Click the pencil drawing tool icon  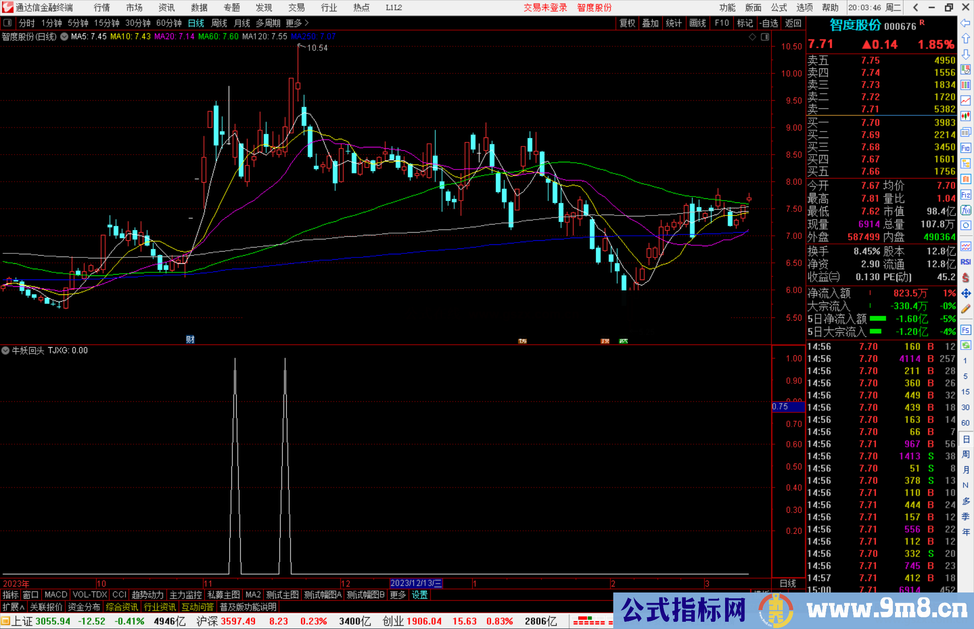click(x=965, y=309)
